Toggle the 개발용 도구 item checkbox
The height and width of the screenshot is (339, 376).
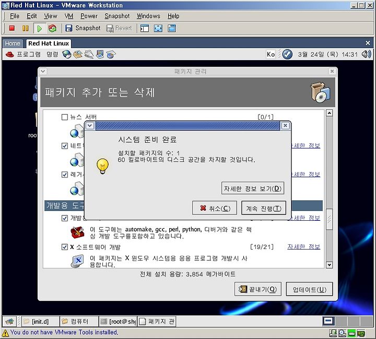pos(65,218)
